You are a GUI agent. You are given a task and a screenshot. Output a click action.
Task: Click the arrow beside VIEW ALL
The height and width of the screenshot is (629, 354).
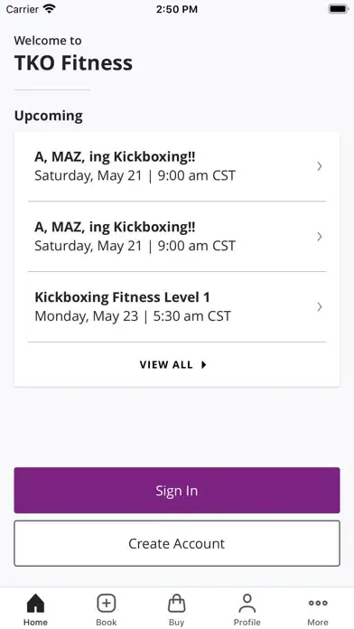point(204,364)
